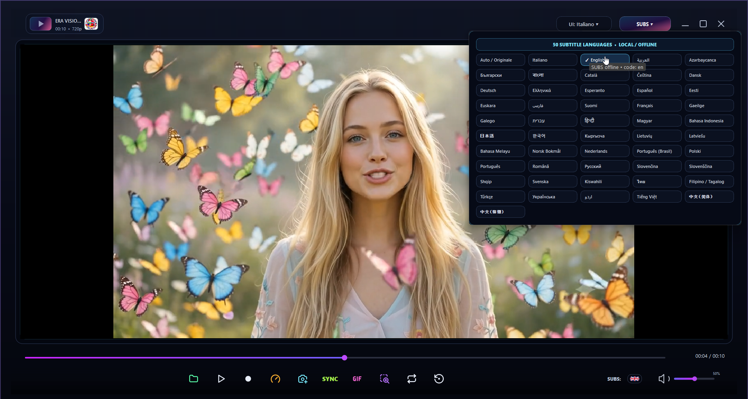Choose Español subtitle language
The width and height of the screenshot is (748, 399).
(x=657, y=90)
